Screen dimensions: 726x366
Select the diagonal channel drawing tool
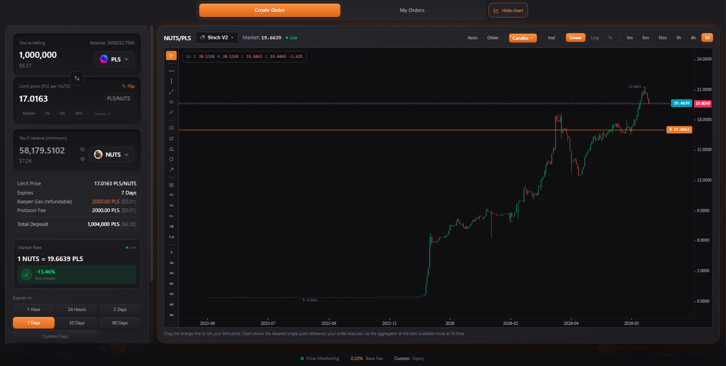[x=171, y=112]
